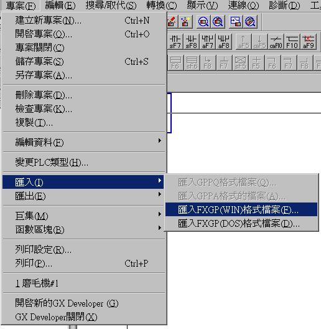This screenshot has height=329, width=321.
Task: Click the aF8 parallel falling pulse icon
Action: [x=223, y=42]
